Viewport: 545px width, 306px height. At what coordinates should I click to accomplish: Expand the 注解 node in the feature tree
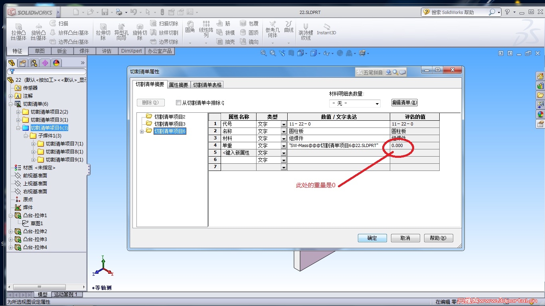[x=11, y=96]
